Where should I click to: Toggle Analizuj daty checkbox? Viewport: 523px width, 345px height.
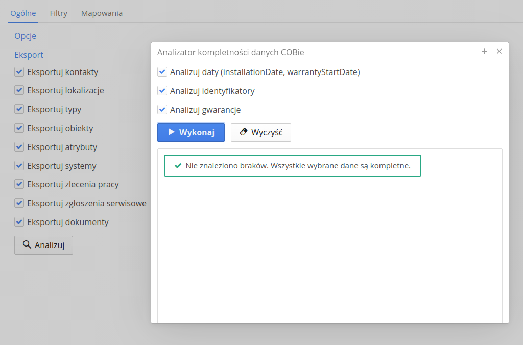coord(162,72)
